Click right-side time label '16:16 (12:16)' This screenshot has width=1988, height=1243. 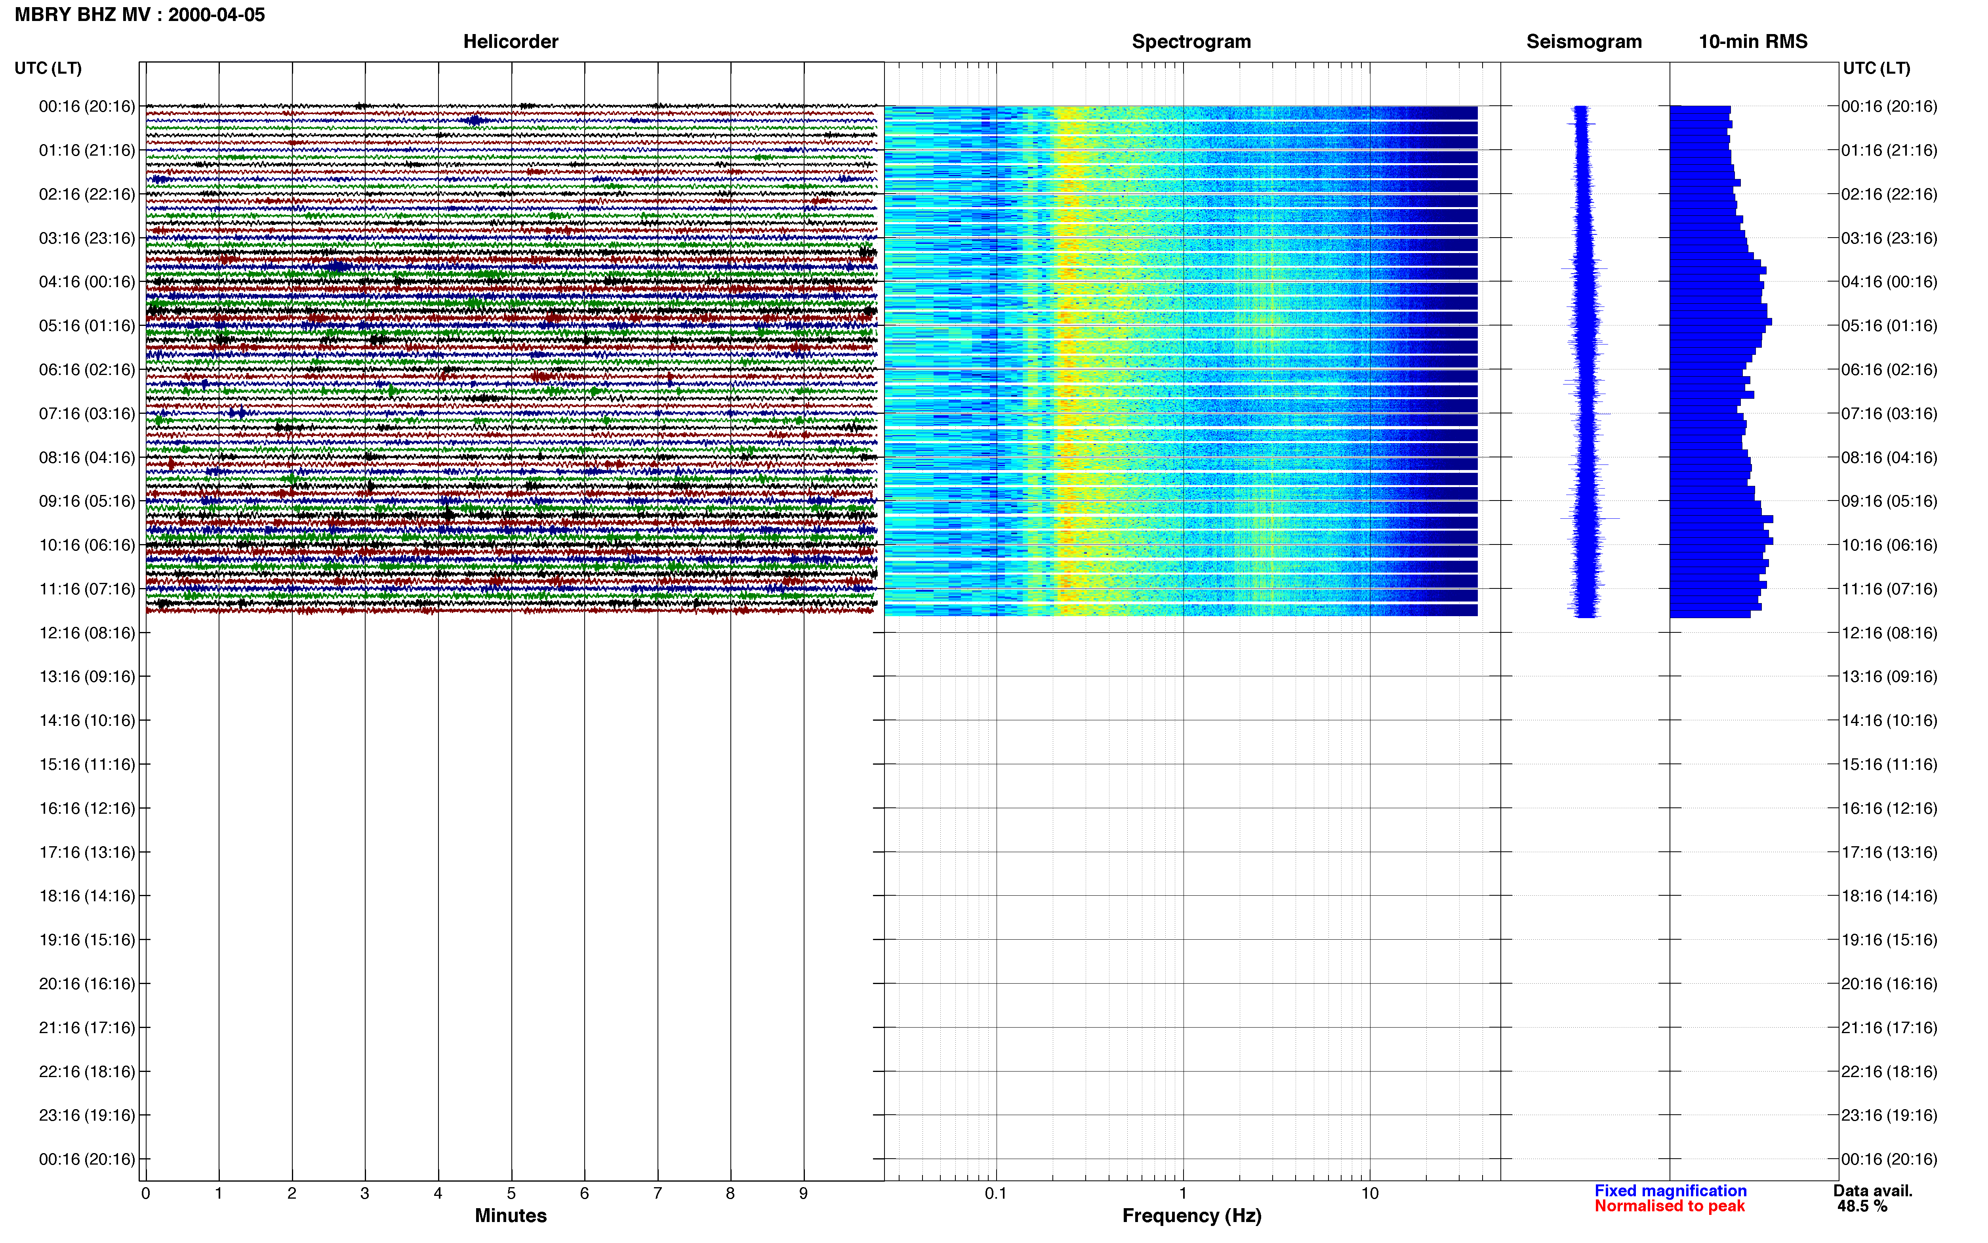[x=1889, y=808]
